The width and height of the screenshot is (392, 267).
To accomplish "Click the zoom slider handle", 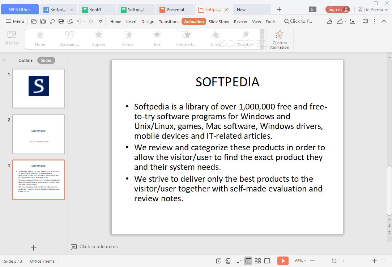I will [x=334, y=261].
